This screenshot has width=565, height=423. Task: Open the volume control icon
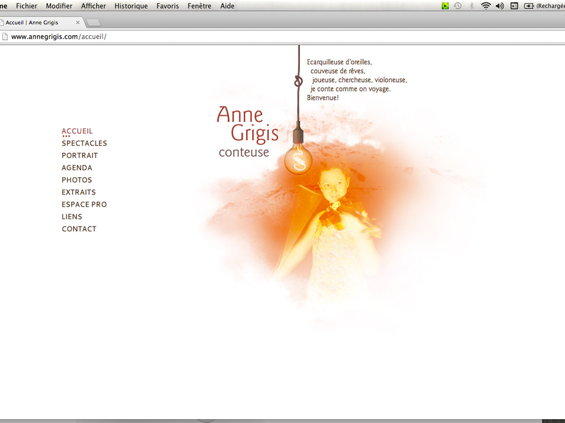pyautogui.click(x=500, y=6)
